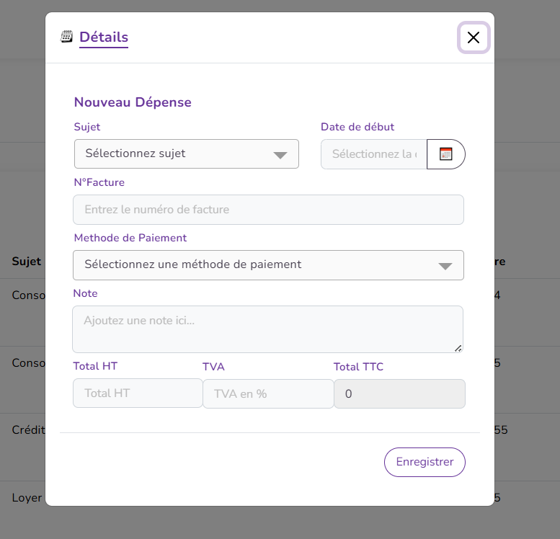
Task: Expand the payment method dropdown
Action: [268, 265]
